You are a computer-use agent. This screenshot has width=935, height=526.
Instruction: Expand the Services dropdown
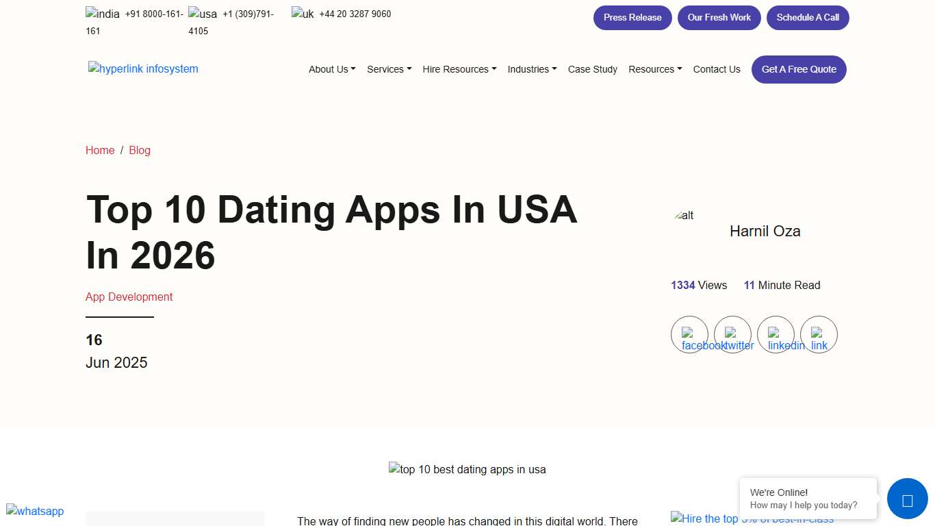click(389, 69)
